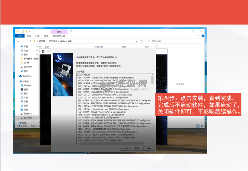
Task: Click catia in the address breadcrumb
Action: tap(62, 41)
